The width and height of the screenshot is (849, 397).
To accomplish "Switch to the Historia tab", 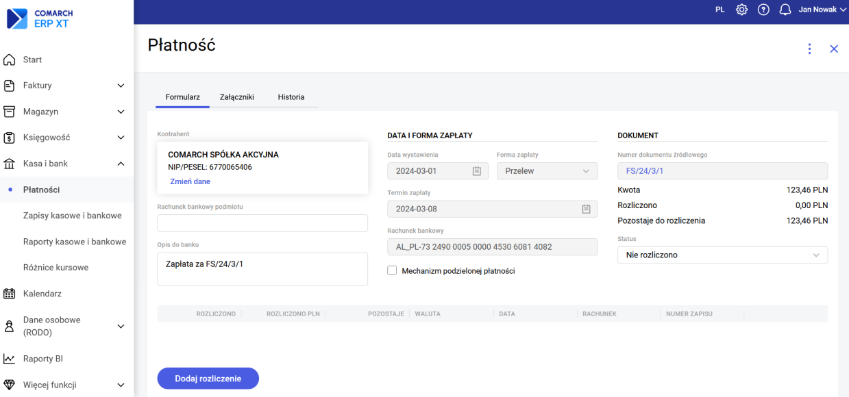I will 291,97.
